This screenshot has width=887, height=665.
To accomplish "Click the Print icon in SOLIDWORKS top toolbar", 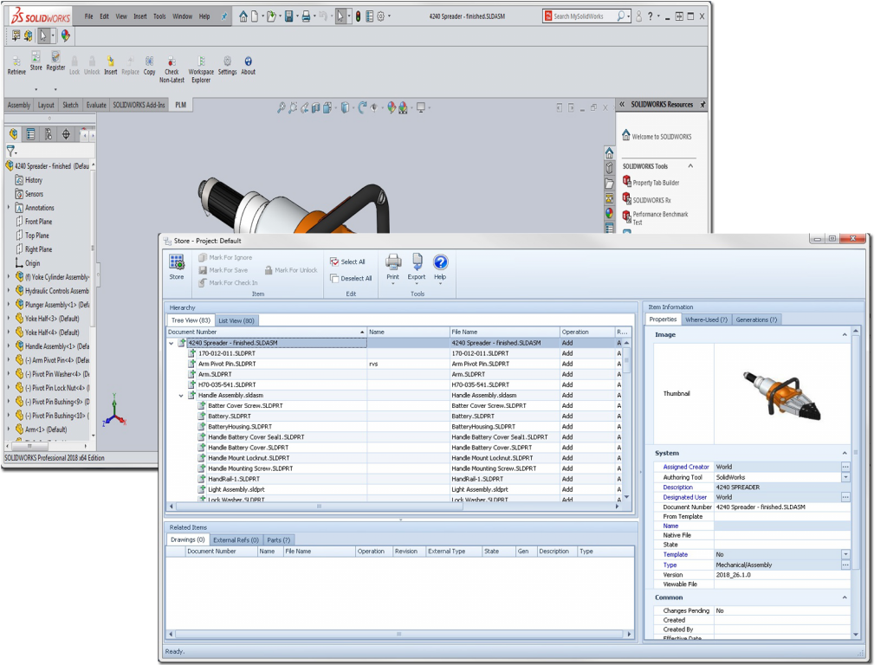I will pyautogui.click(x=306, y=16).
